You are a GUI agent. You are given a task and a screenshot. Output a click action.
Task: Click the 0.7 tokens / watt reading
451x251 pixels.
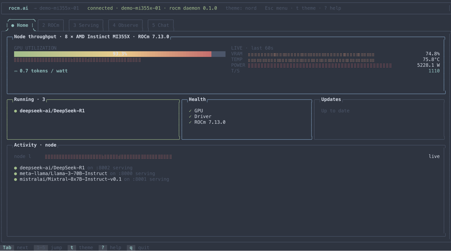(44, 71)
